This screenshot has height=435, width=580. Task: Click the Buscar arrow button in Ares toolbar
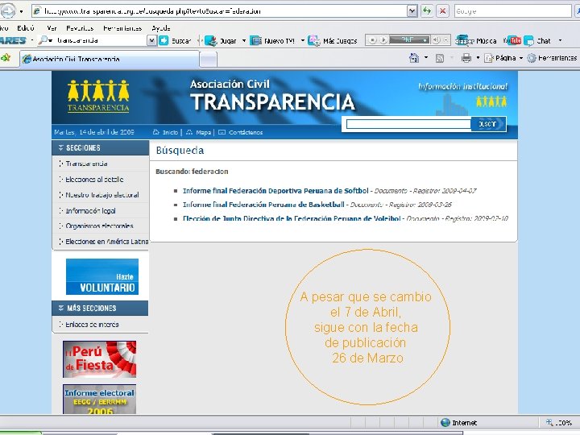click(164, 40)
